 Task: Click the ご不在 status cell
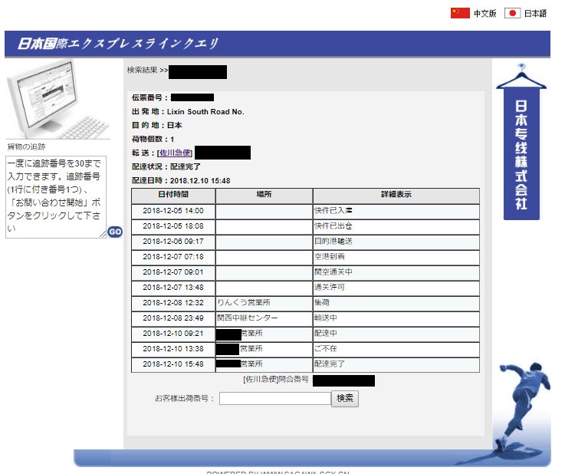pos(396,349)
